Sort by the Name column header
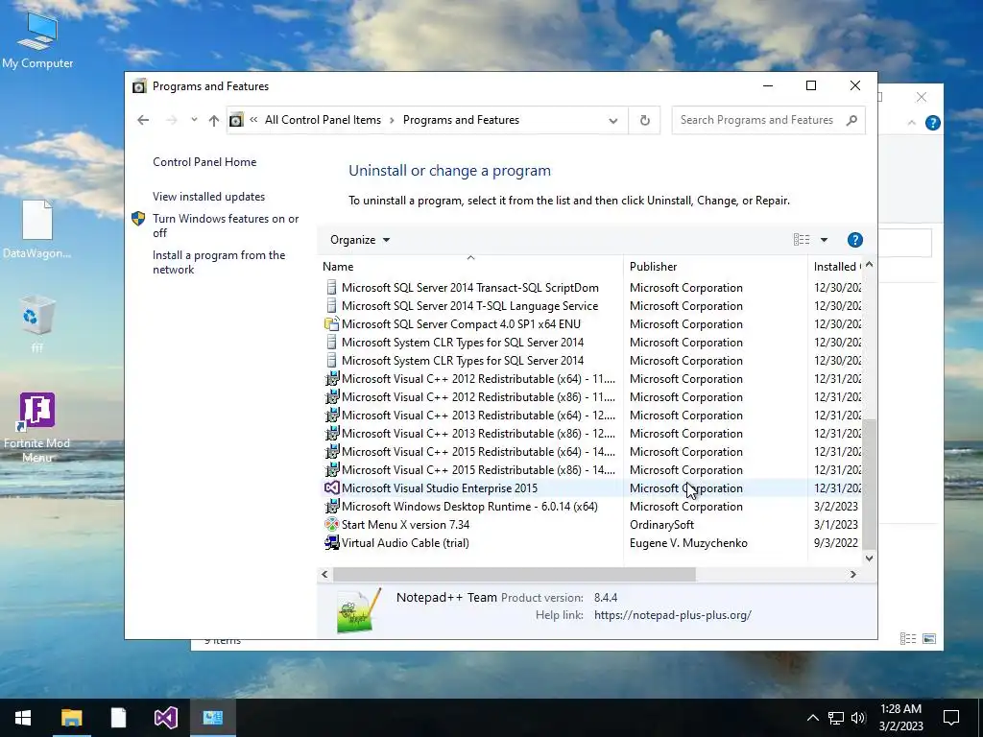The image size is (983, 737). coord(470,267)
